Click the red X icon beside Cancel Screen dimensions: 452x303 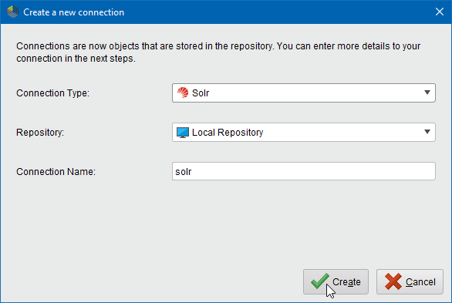(x=393, y=281)
